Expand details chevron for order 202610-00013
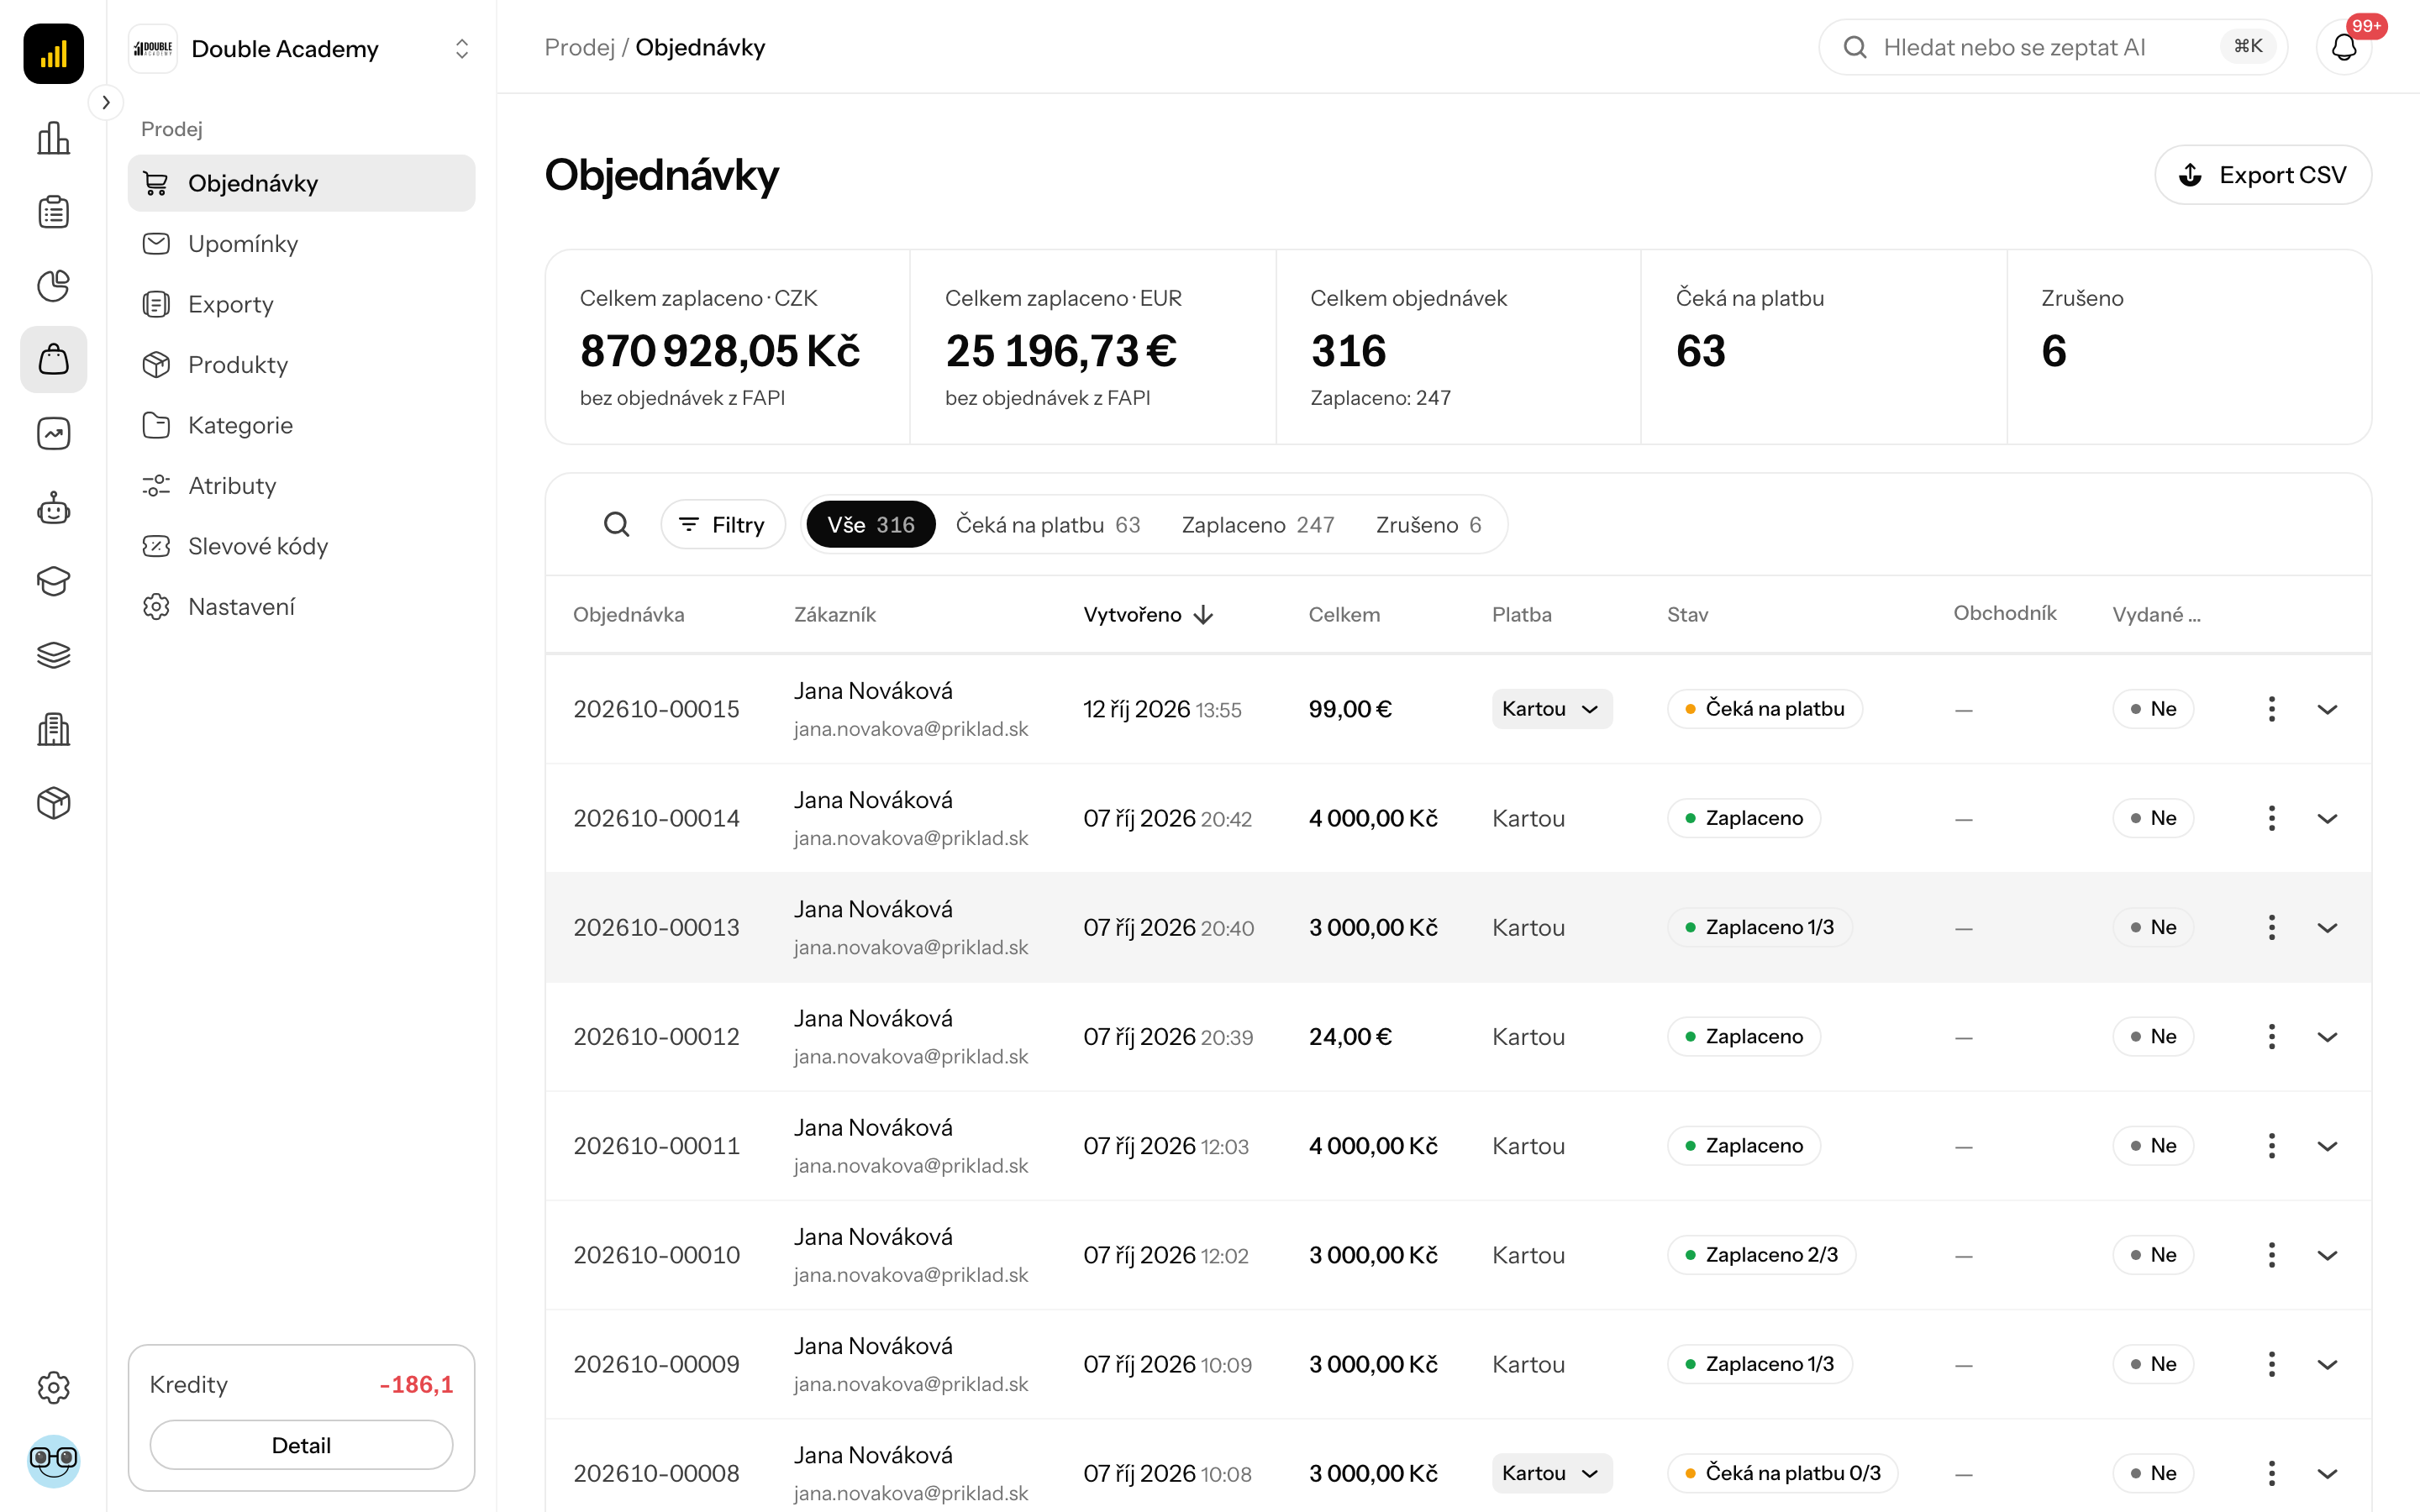This screenshot has height=1512, width=2420. pyautogui.click(x=2327, y=927)
